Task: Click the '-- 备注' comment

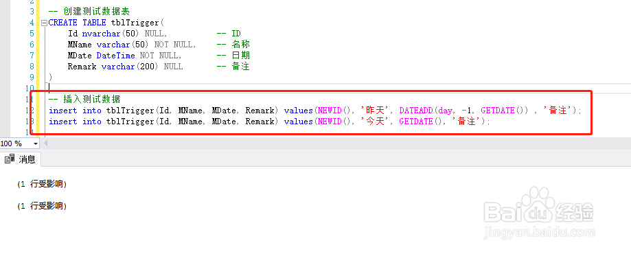Action: coord(233,67)
